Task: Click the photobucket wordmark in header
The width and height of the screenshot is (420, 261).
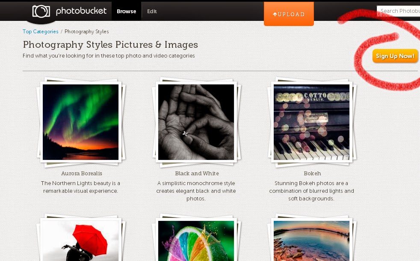Action: tap(81, 11)
